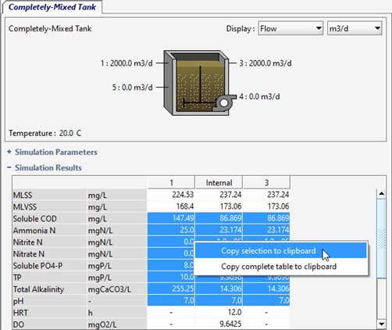Click the scrollbar up arrow

(381, 193)
